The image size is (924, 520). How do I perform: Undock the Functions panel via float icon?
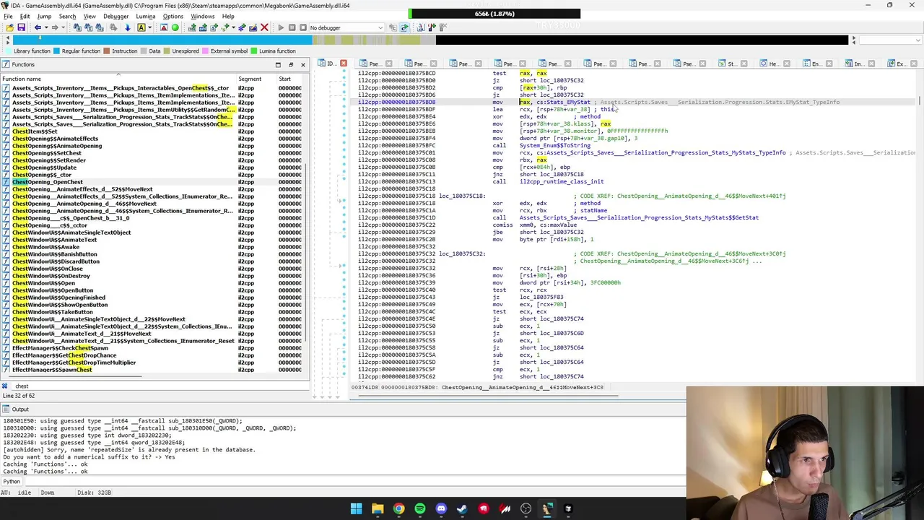(290, 65)
